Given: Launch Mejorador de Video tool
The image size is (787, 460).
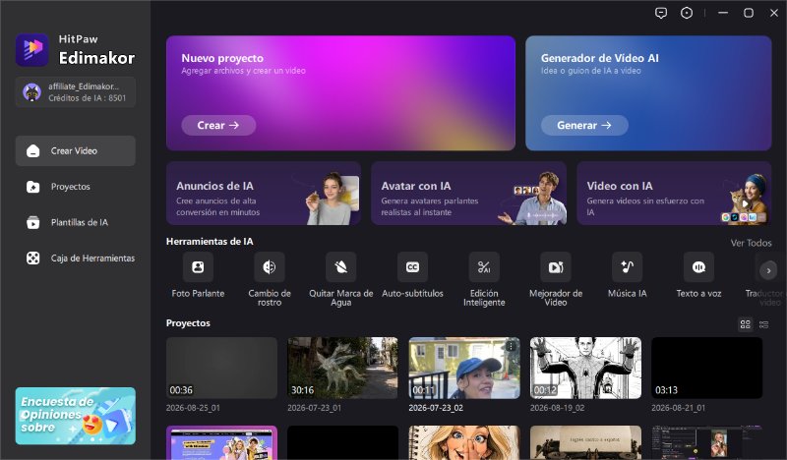Looking at the screenshot, I should click(556, 279).
